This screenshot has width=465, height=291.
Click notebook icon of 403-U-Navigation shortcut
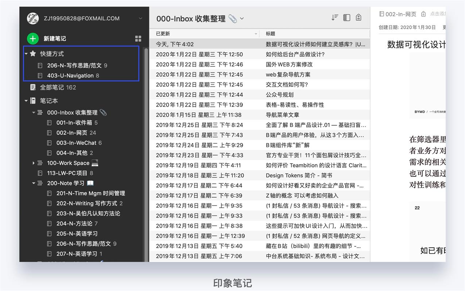[40, 76]
